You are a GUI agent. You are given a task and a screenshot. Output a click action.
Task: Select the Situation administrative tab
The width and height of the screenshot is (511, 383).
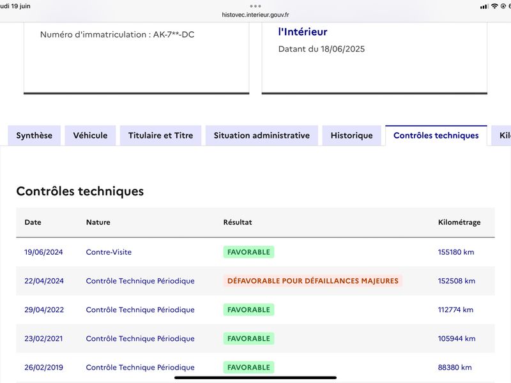point(262,135)
